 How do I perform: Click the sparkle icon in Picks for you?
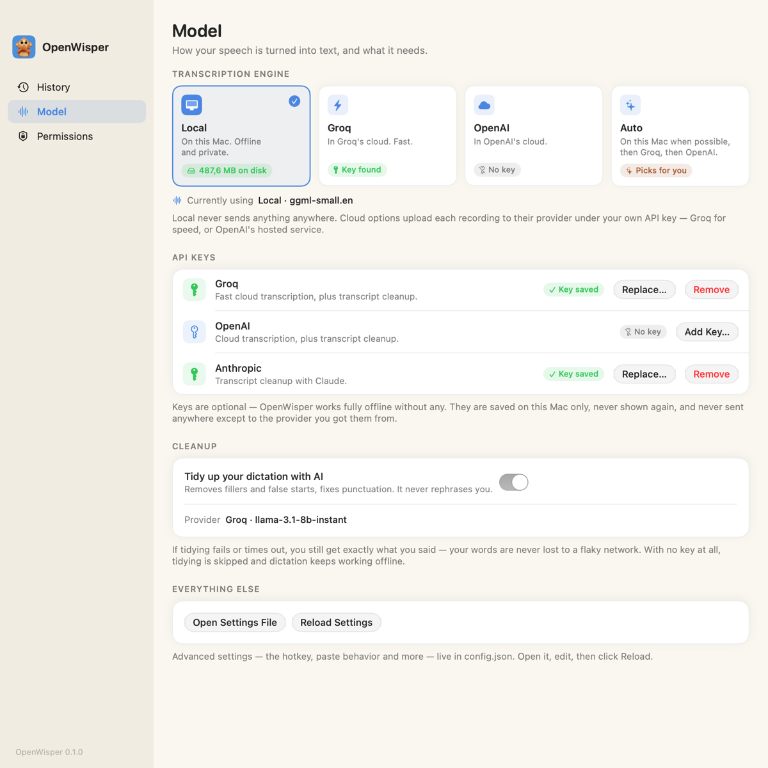[x=629, y=171]
